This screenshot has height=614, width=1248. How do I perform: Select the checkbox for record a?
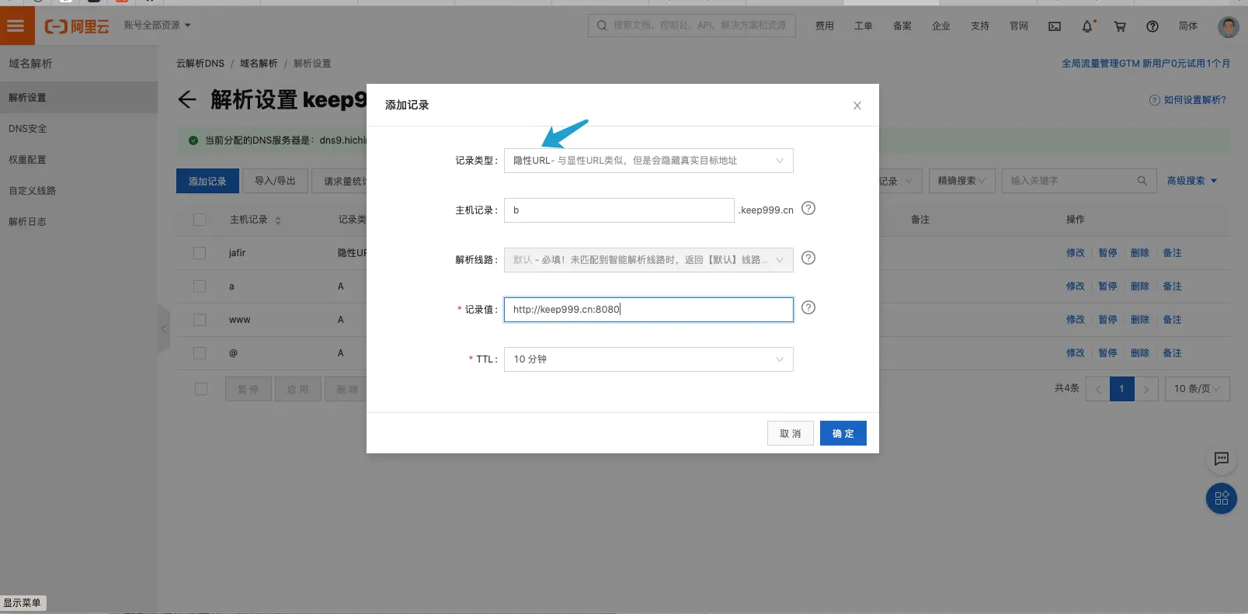(x=200, y=286)
